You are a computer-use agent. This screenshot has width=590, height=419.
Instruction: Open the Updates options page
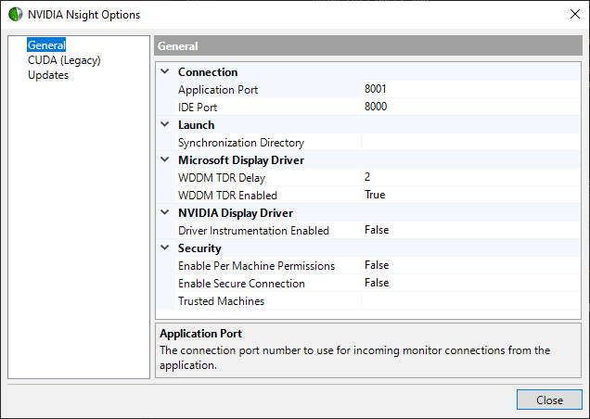coord(48,75)
